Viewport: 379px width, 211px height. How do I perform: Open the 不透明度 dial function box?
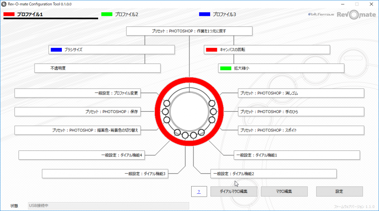point(97,68)
